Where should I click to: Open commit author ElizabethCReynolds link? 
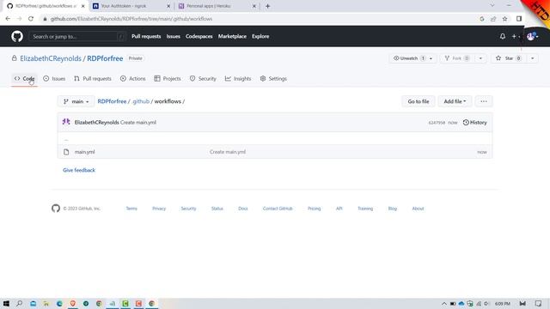(97, 122)
